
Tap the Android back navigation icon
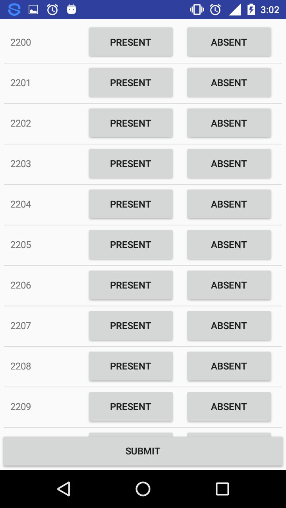64,489
